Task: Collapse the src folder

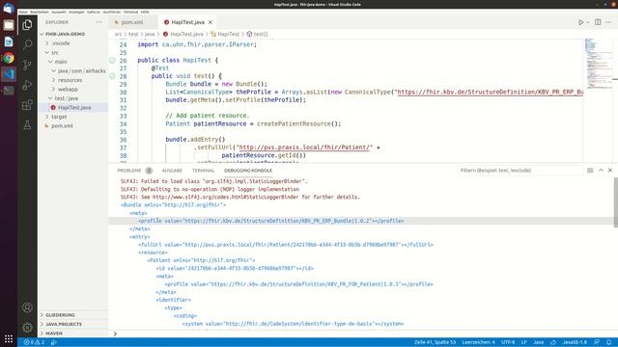Action: [x=54, y=52]
